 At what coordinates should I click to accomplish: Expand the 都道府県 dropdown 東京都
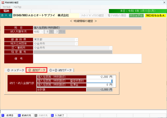pyautogui.click(x=77, y=40)
